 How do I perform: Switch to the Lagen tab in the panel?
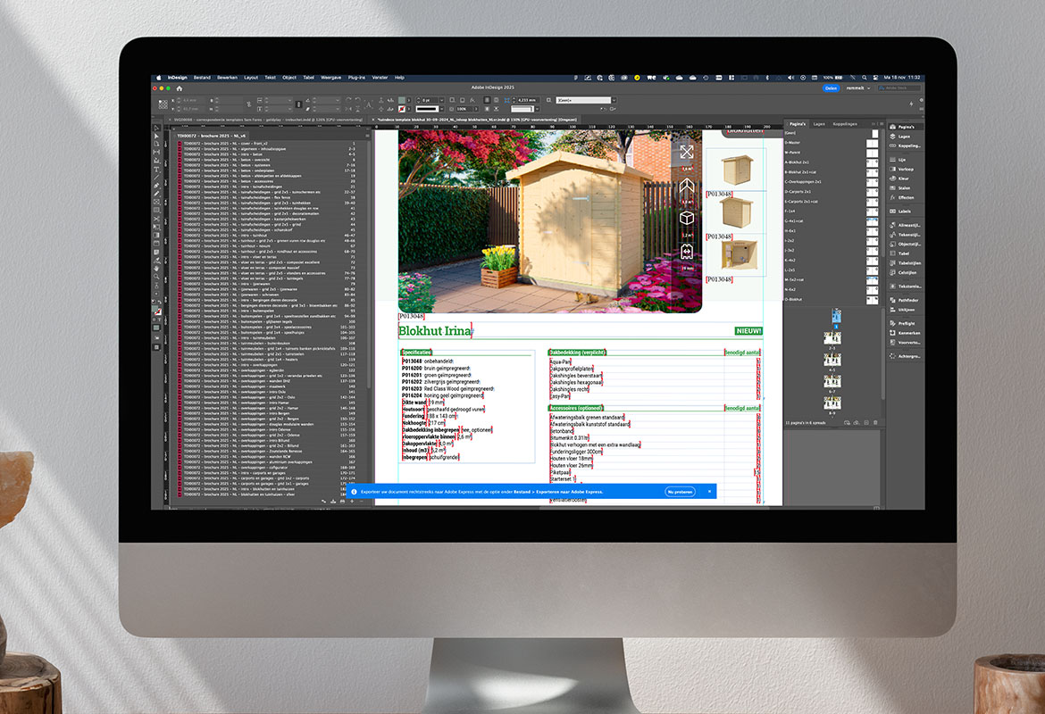click(819, 124)
